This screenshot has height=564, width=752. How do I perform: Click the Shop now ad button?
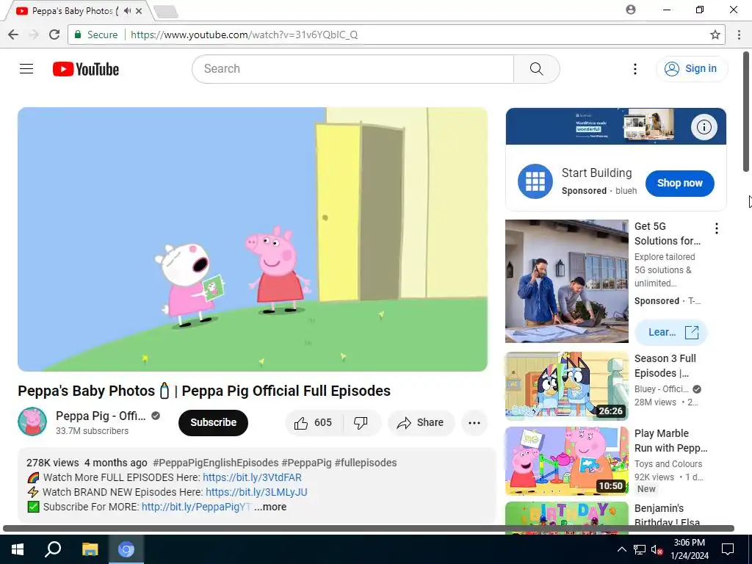coord(679,183)
